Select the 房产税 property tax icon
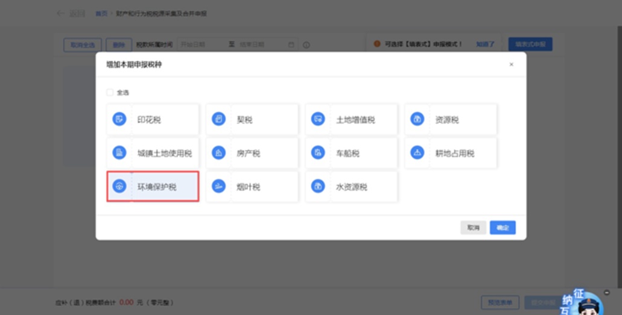 (218, 153)
